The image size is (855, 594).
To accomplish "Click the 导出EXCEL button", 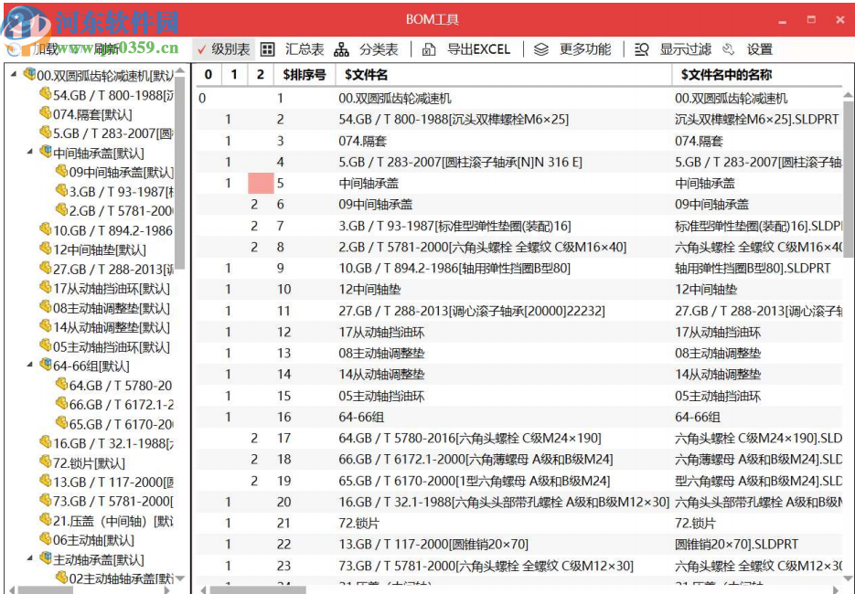I will (x=466, y=49).
